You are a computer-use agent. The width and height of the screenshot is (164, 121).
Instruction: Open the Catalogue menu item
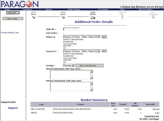click(27, 9)
